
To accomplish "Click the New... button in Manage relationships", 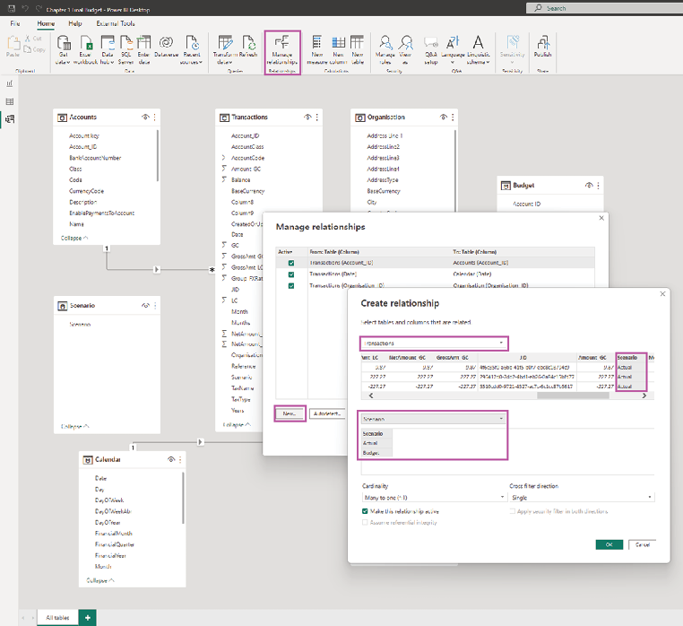I will (290, 413).
